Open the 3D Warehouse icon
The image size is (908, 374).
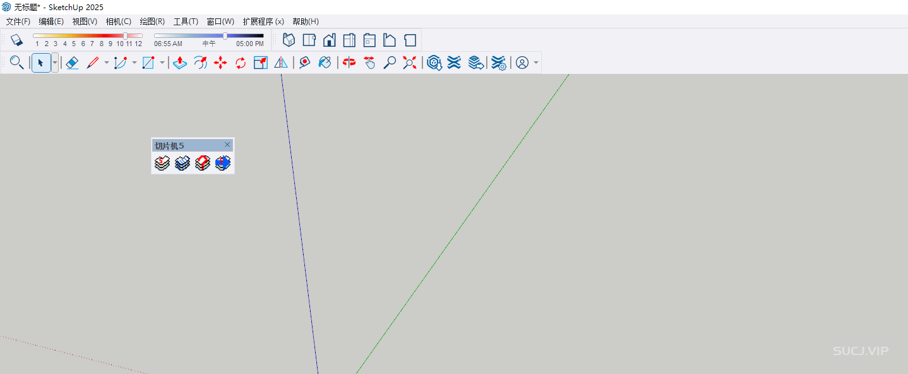[x=434, y=63]
